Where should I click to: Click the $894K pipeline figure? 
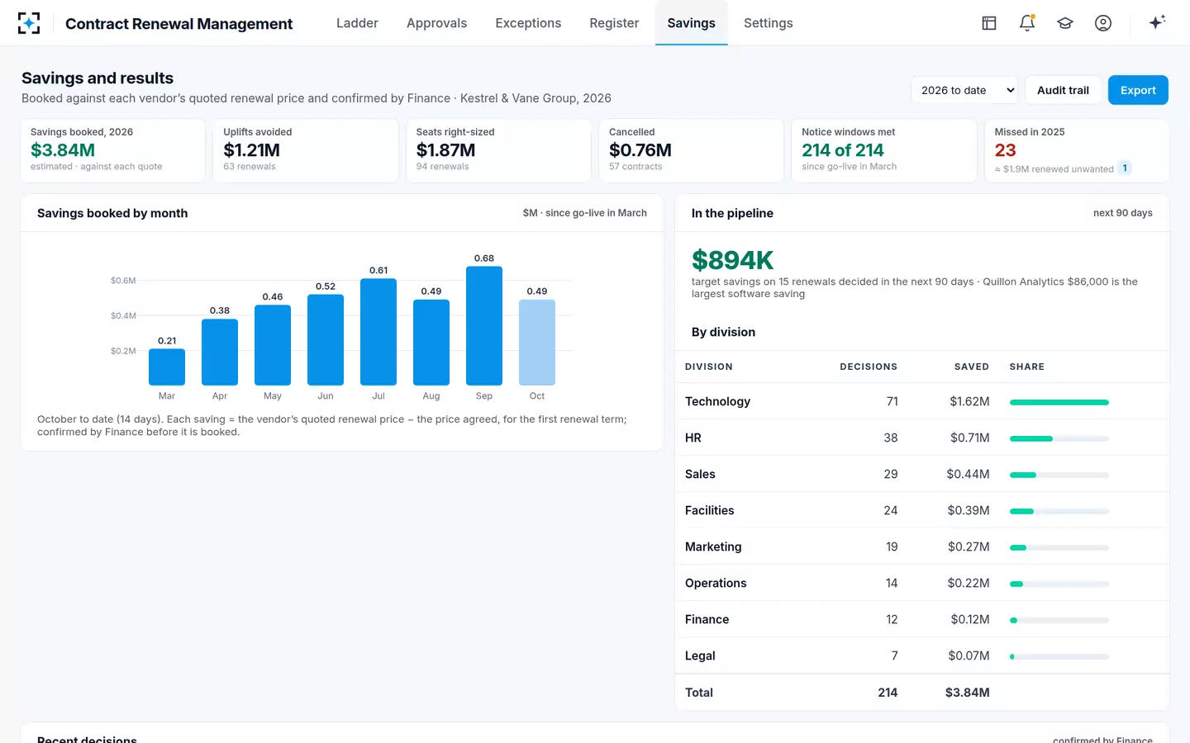pyautogui.click(x=732, y=260)
